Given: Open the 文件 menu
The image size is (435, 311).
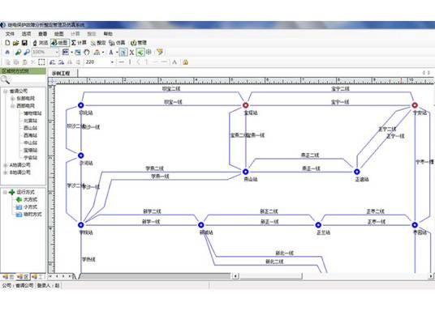Looking at the screenshot, I should (x=10, y=34).
